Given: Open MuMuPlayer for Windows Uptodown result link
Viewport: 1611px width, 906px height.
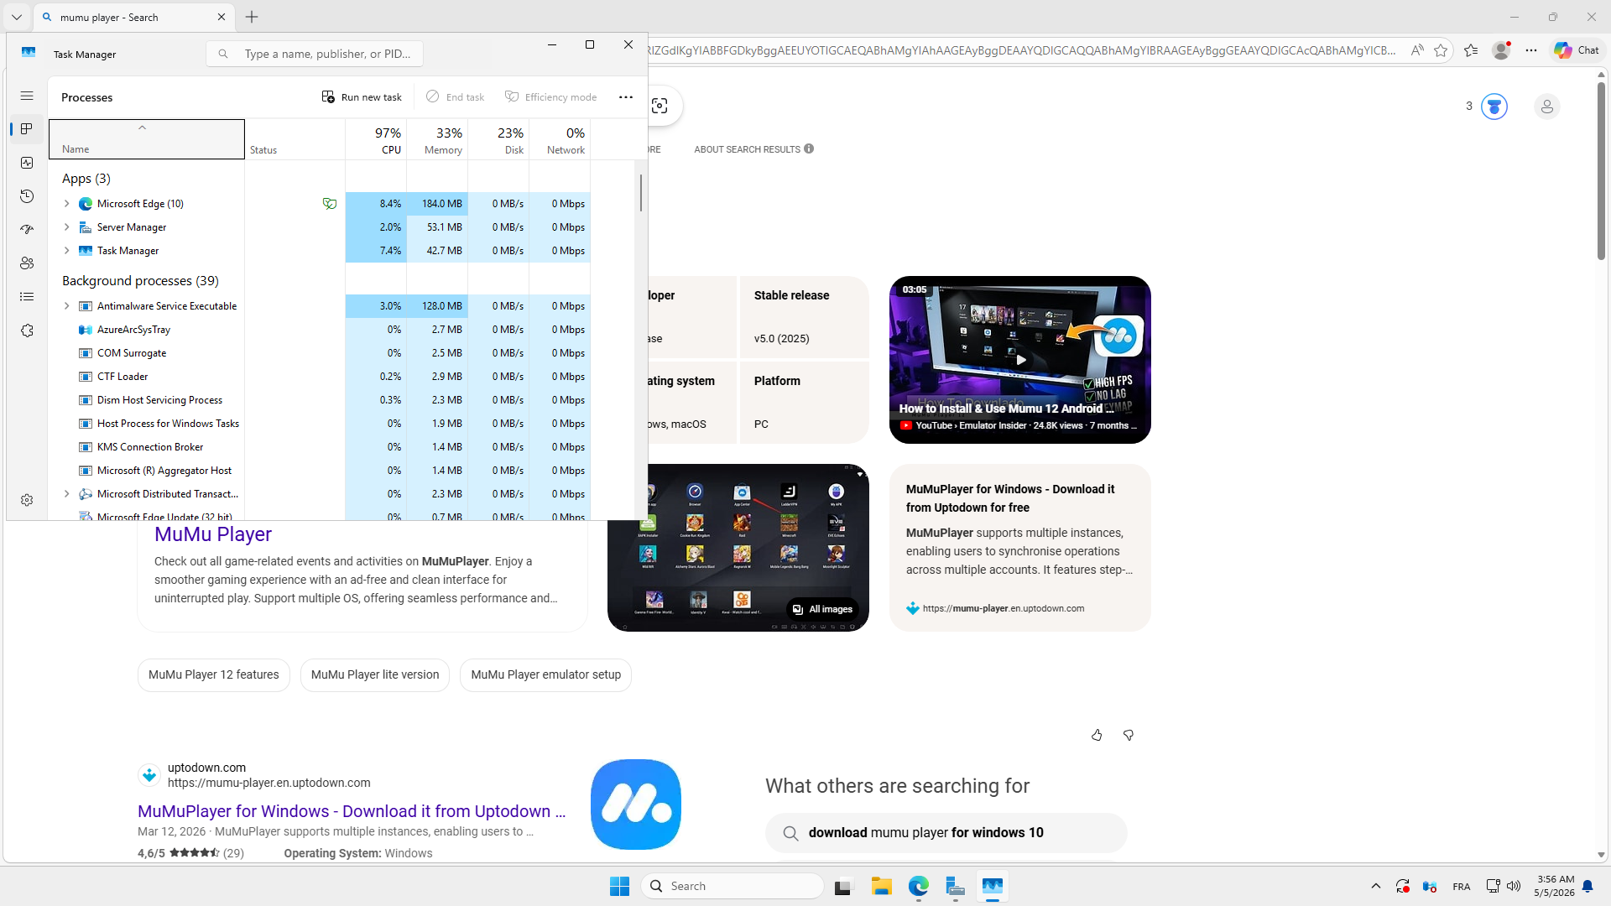Looking at the screenshot, I should coord(352,811).
